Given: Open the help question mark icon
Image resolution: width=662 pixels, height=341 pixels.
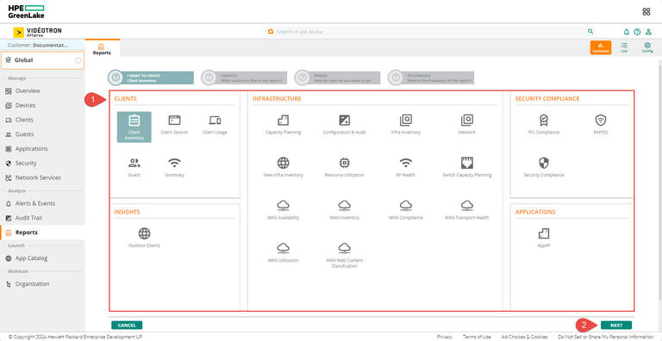Looking at the screenshot, I should coord(637,32).
